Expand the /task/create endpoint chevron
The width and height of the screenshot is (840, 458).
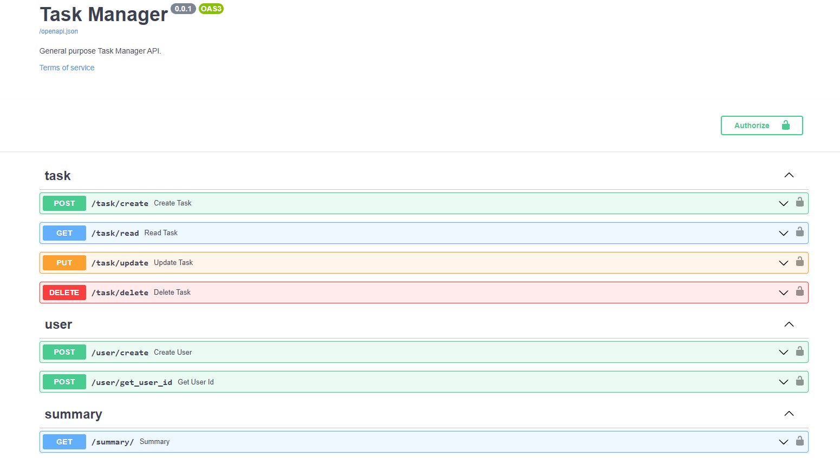tap(783, 203)
